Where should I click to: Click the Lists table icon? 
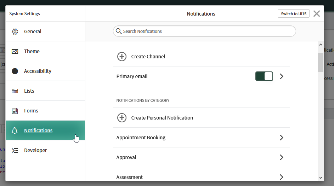point(15,91)
